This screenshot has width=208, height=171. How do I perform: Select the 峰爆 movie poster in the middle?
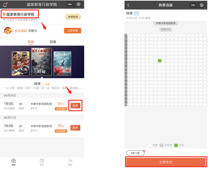point(41,62)
